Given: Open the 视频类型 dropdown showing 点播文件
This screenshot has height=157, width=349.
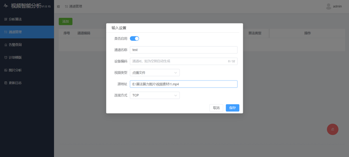Looking at the screenshot, I should click(x=155, y=73).
